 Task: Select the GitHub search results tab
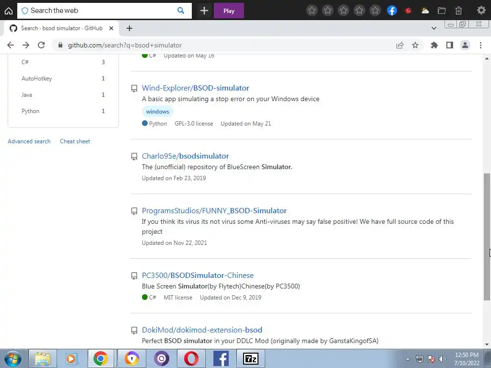pyautogui.click(x=61, y=28)
